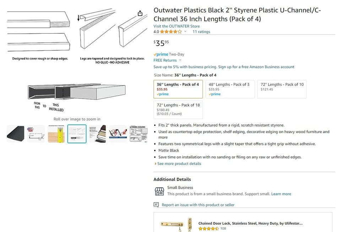Image resolution: width=341 pixels, height=232 pixels.
Task: Click the Chained Door Lock product title
Action: click(x=250, y=223)
